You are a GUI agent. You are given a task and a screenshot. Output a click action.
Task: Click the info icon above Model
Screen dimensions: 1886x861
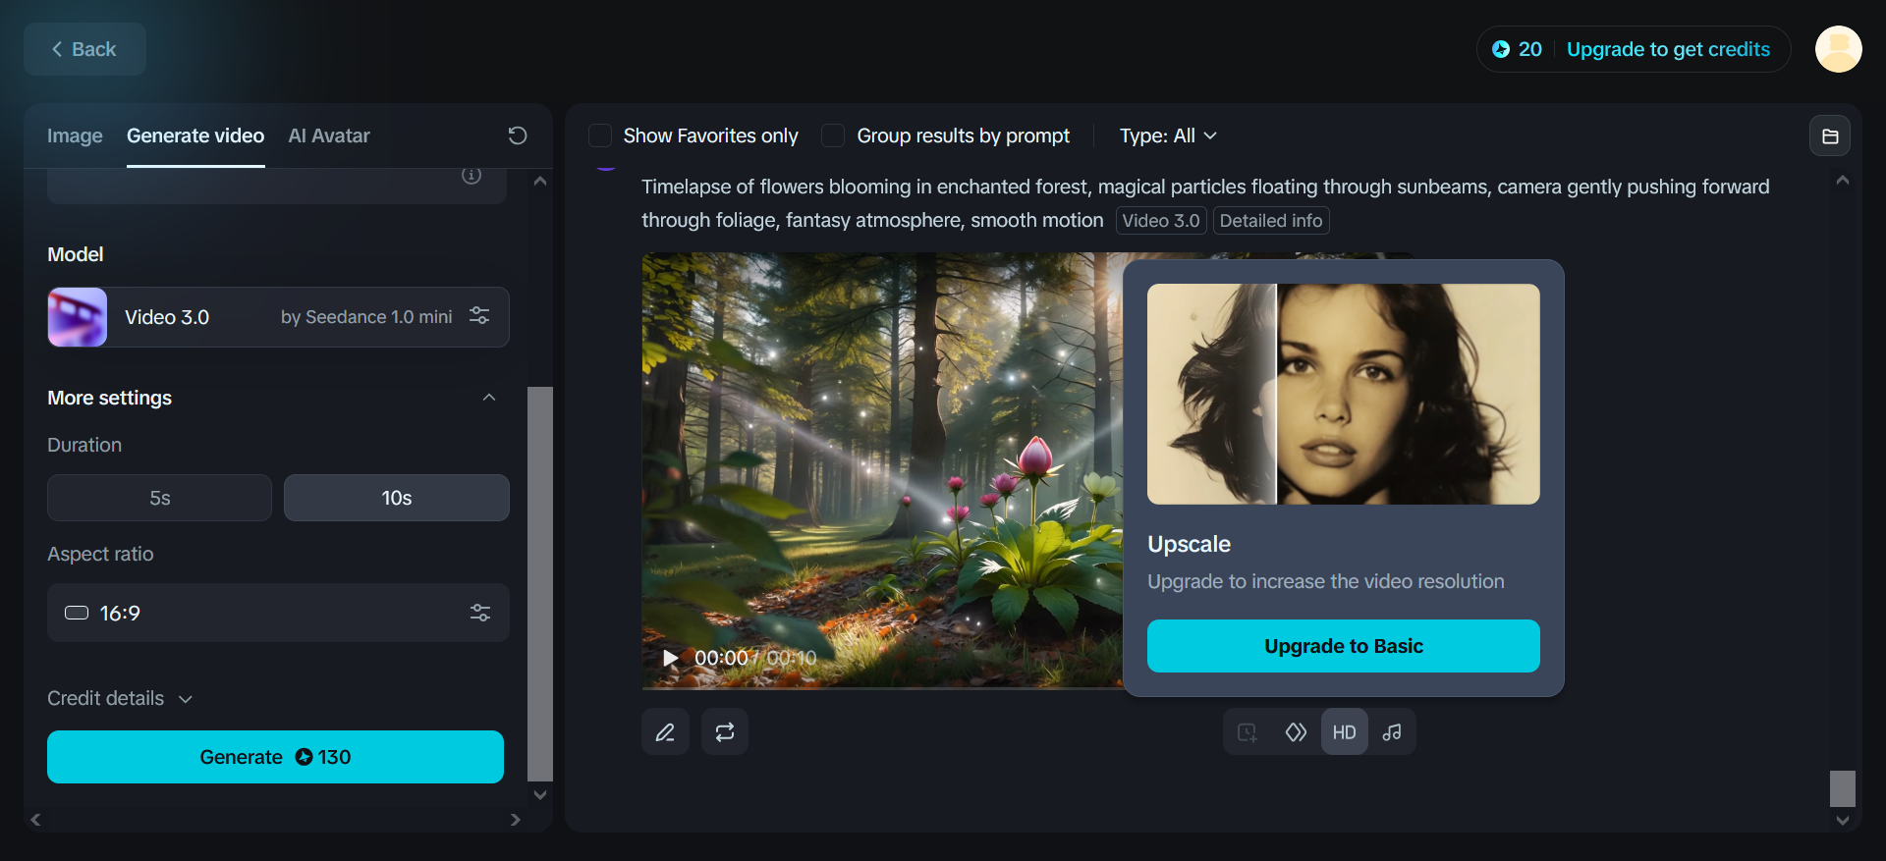tap(471, 176)
